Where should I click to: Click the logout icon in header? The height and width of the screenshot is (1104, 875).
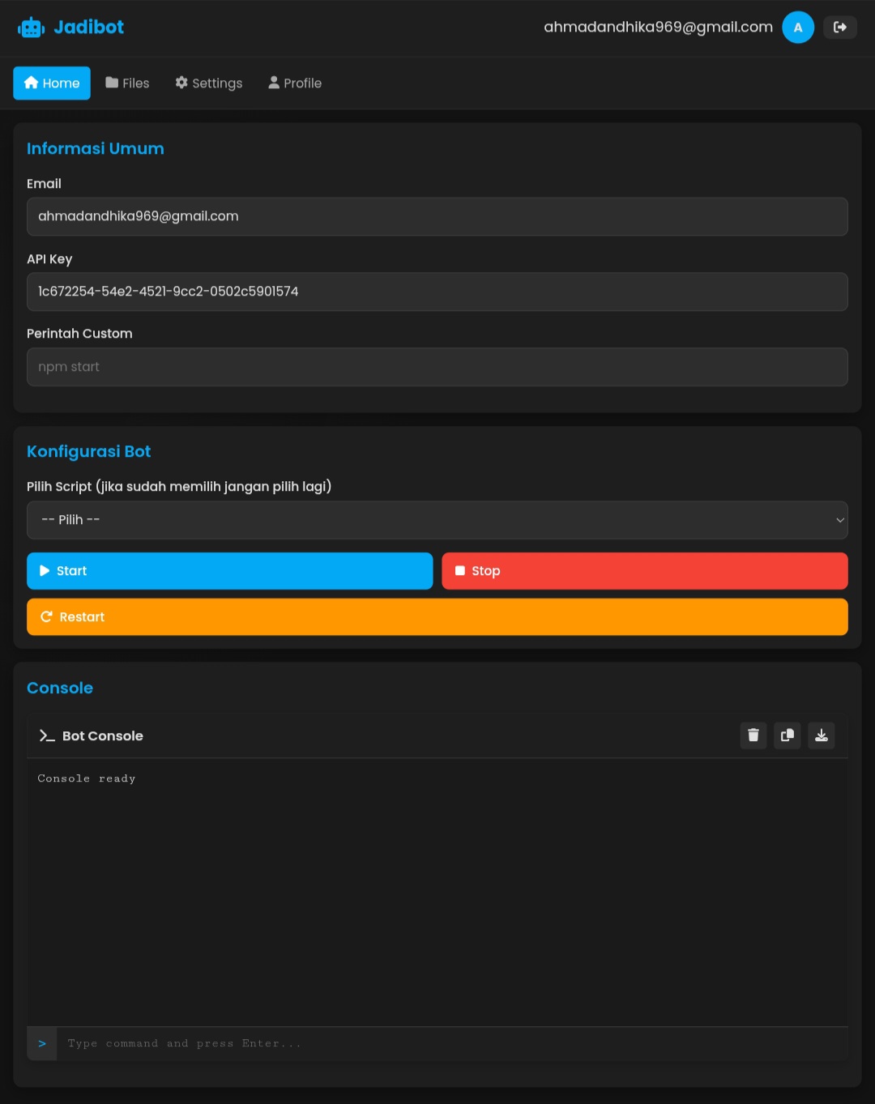tap(839, 28)
